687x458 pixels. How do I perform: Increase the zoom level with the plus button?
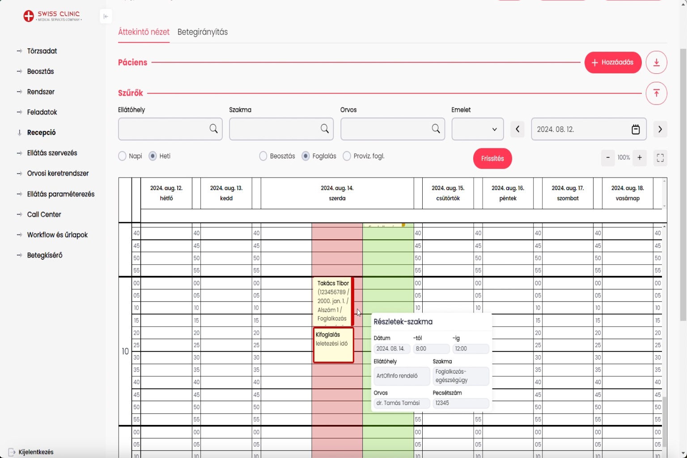(x=640, y=158)
